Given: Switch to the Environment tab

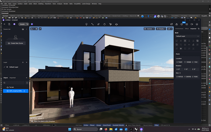Looking at the screenshot, I should (x=179, y=29).
